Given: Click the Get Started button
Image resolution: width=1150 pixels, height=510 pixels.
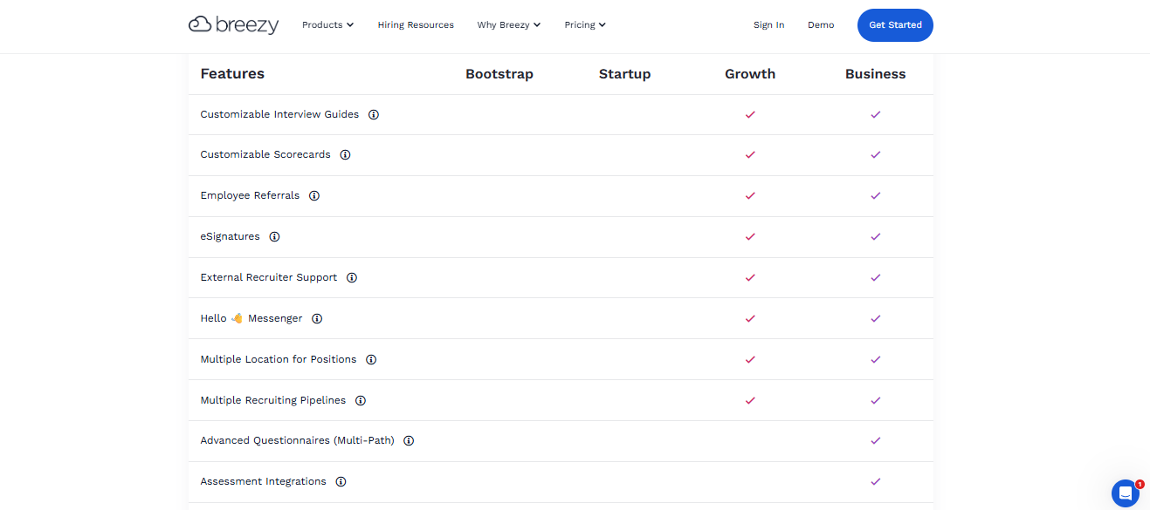Looking at the screenshot, I should [895, 25].
